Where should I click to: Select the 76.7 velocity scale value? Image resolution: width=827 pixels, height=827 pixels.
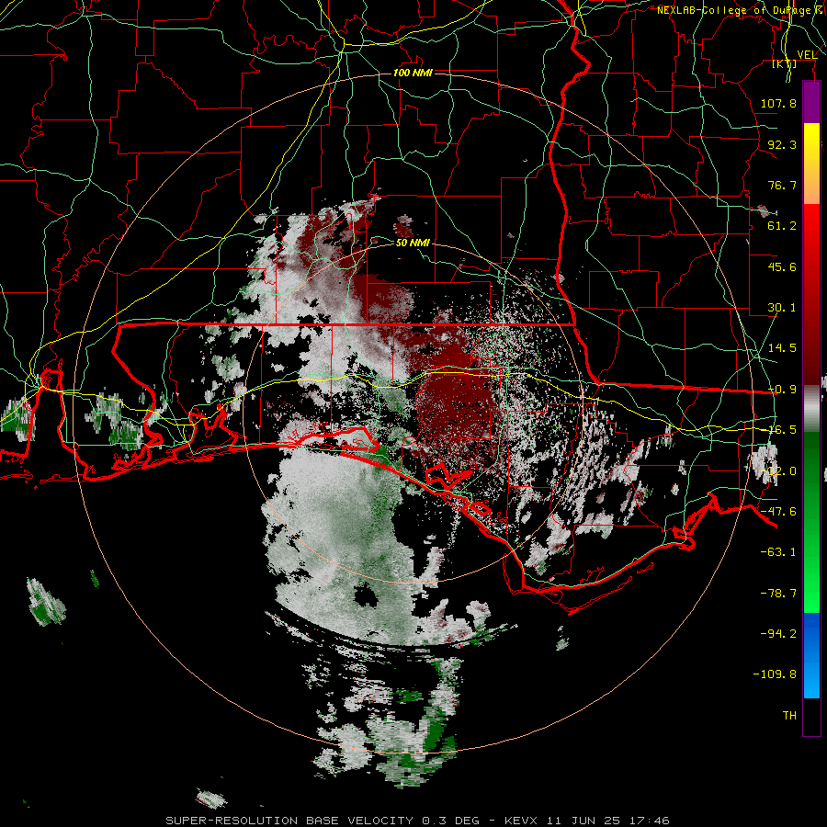click(x=782, y=185)
